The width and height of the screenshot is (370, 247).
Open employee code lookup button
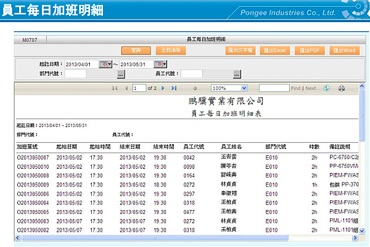pos(237,75)
